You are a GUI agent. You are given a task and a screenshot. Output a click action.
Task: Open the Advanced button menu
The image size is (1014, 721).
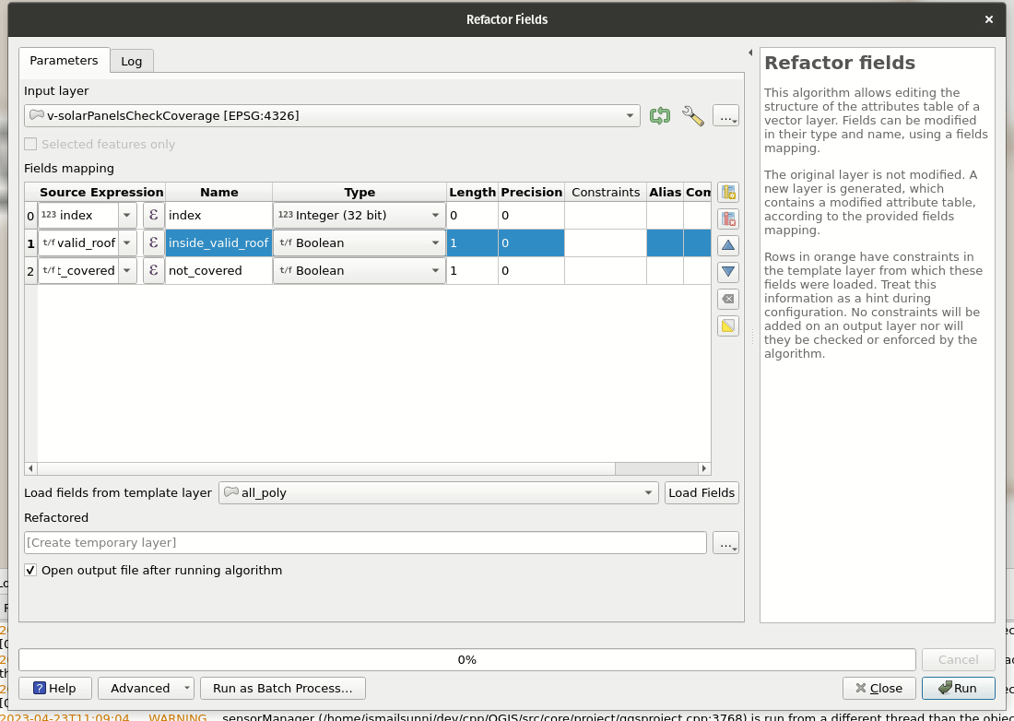coord(149,689)
